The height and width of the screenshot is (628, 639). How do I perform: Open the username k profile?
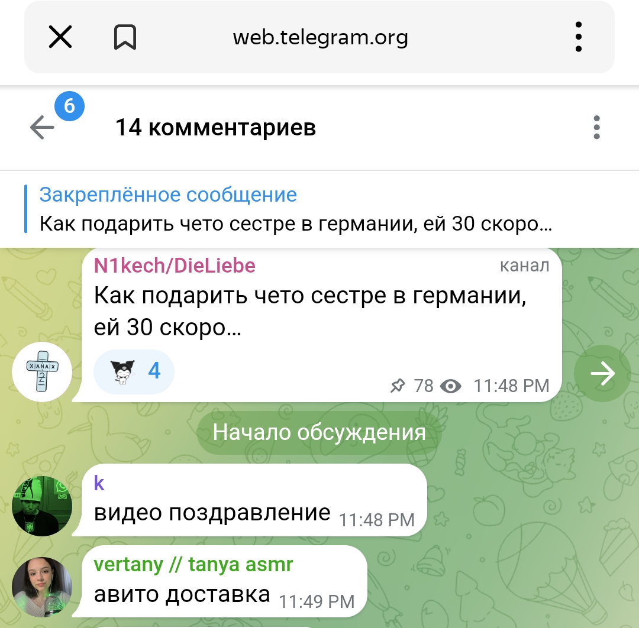[x=99, y=483]
